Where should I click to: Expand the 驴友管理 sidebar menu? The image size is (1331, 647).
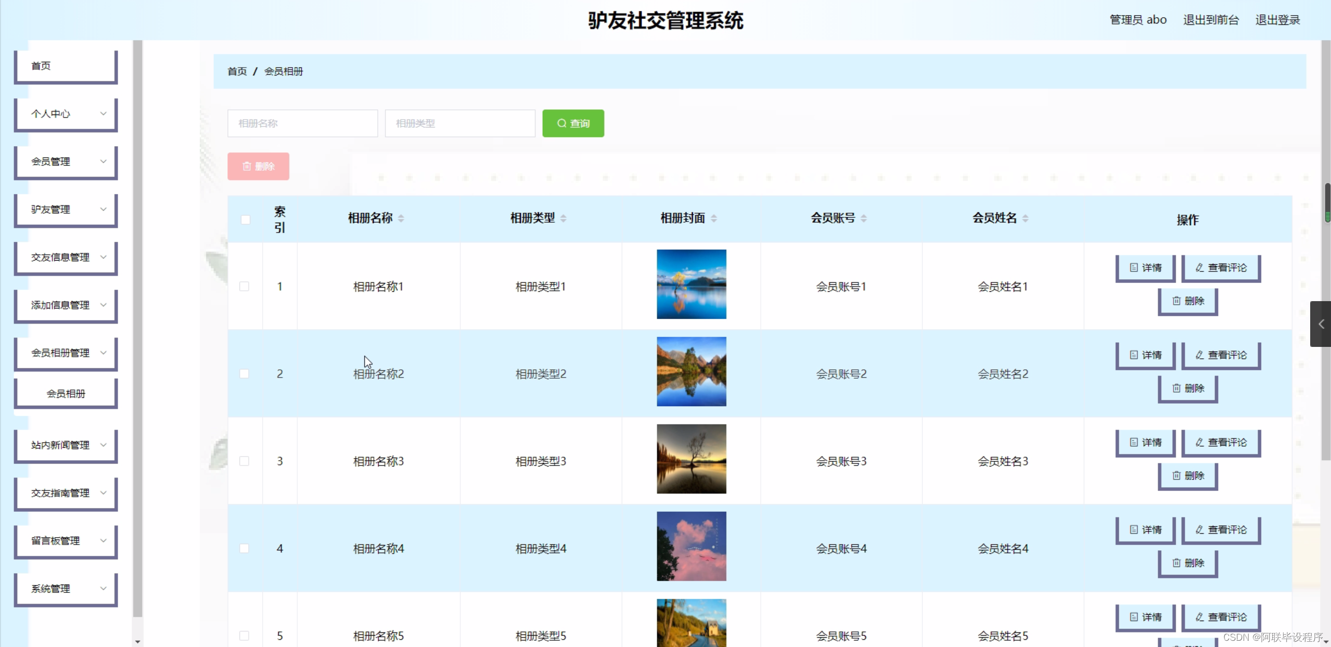tap(66, 209)
